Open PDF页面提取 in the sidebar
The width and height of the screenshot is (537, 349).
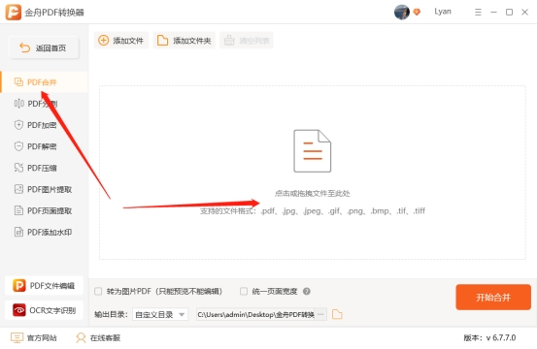(x=44, y=211)
